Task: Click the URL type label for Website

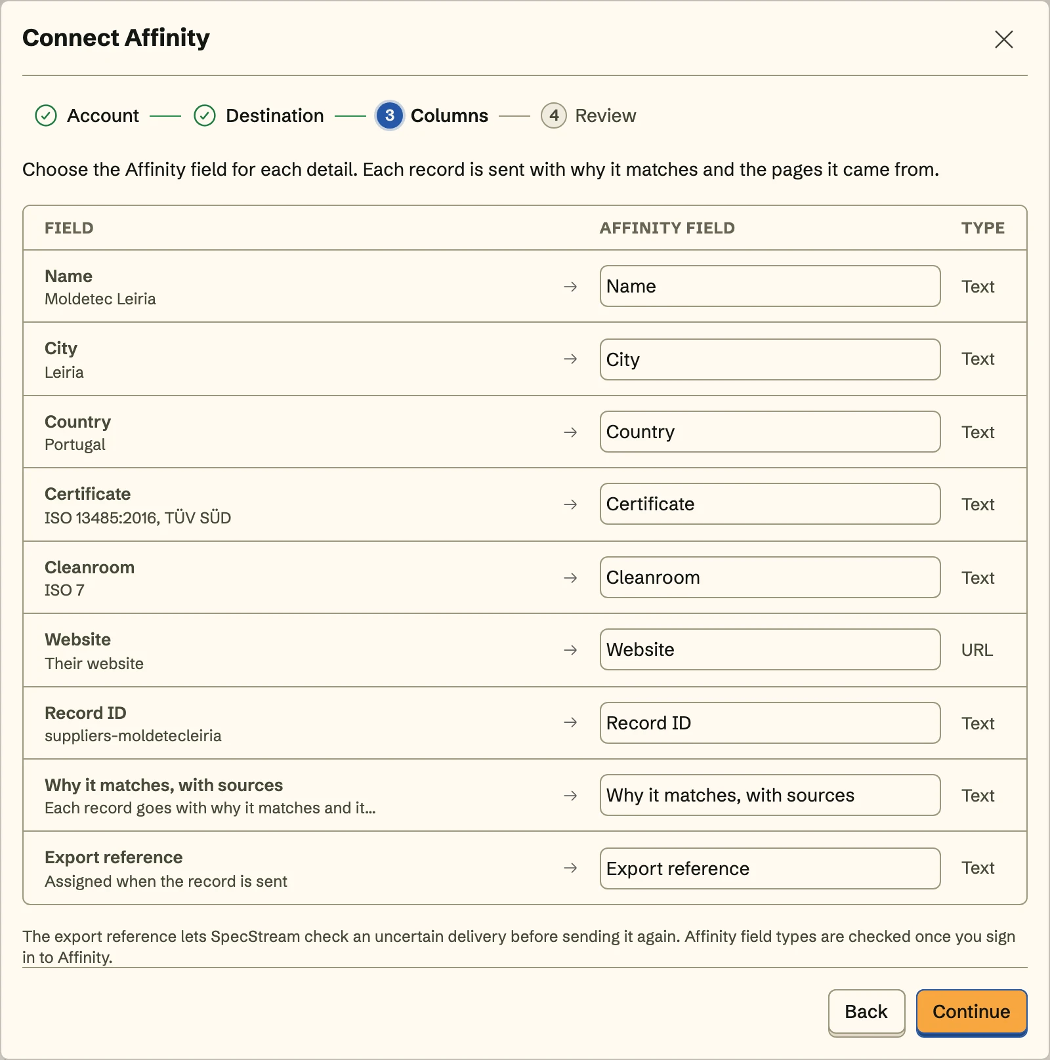Action: coord(977,650)
